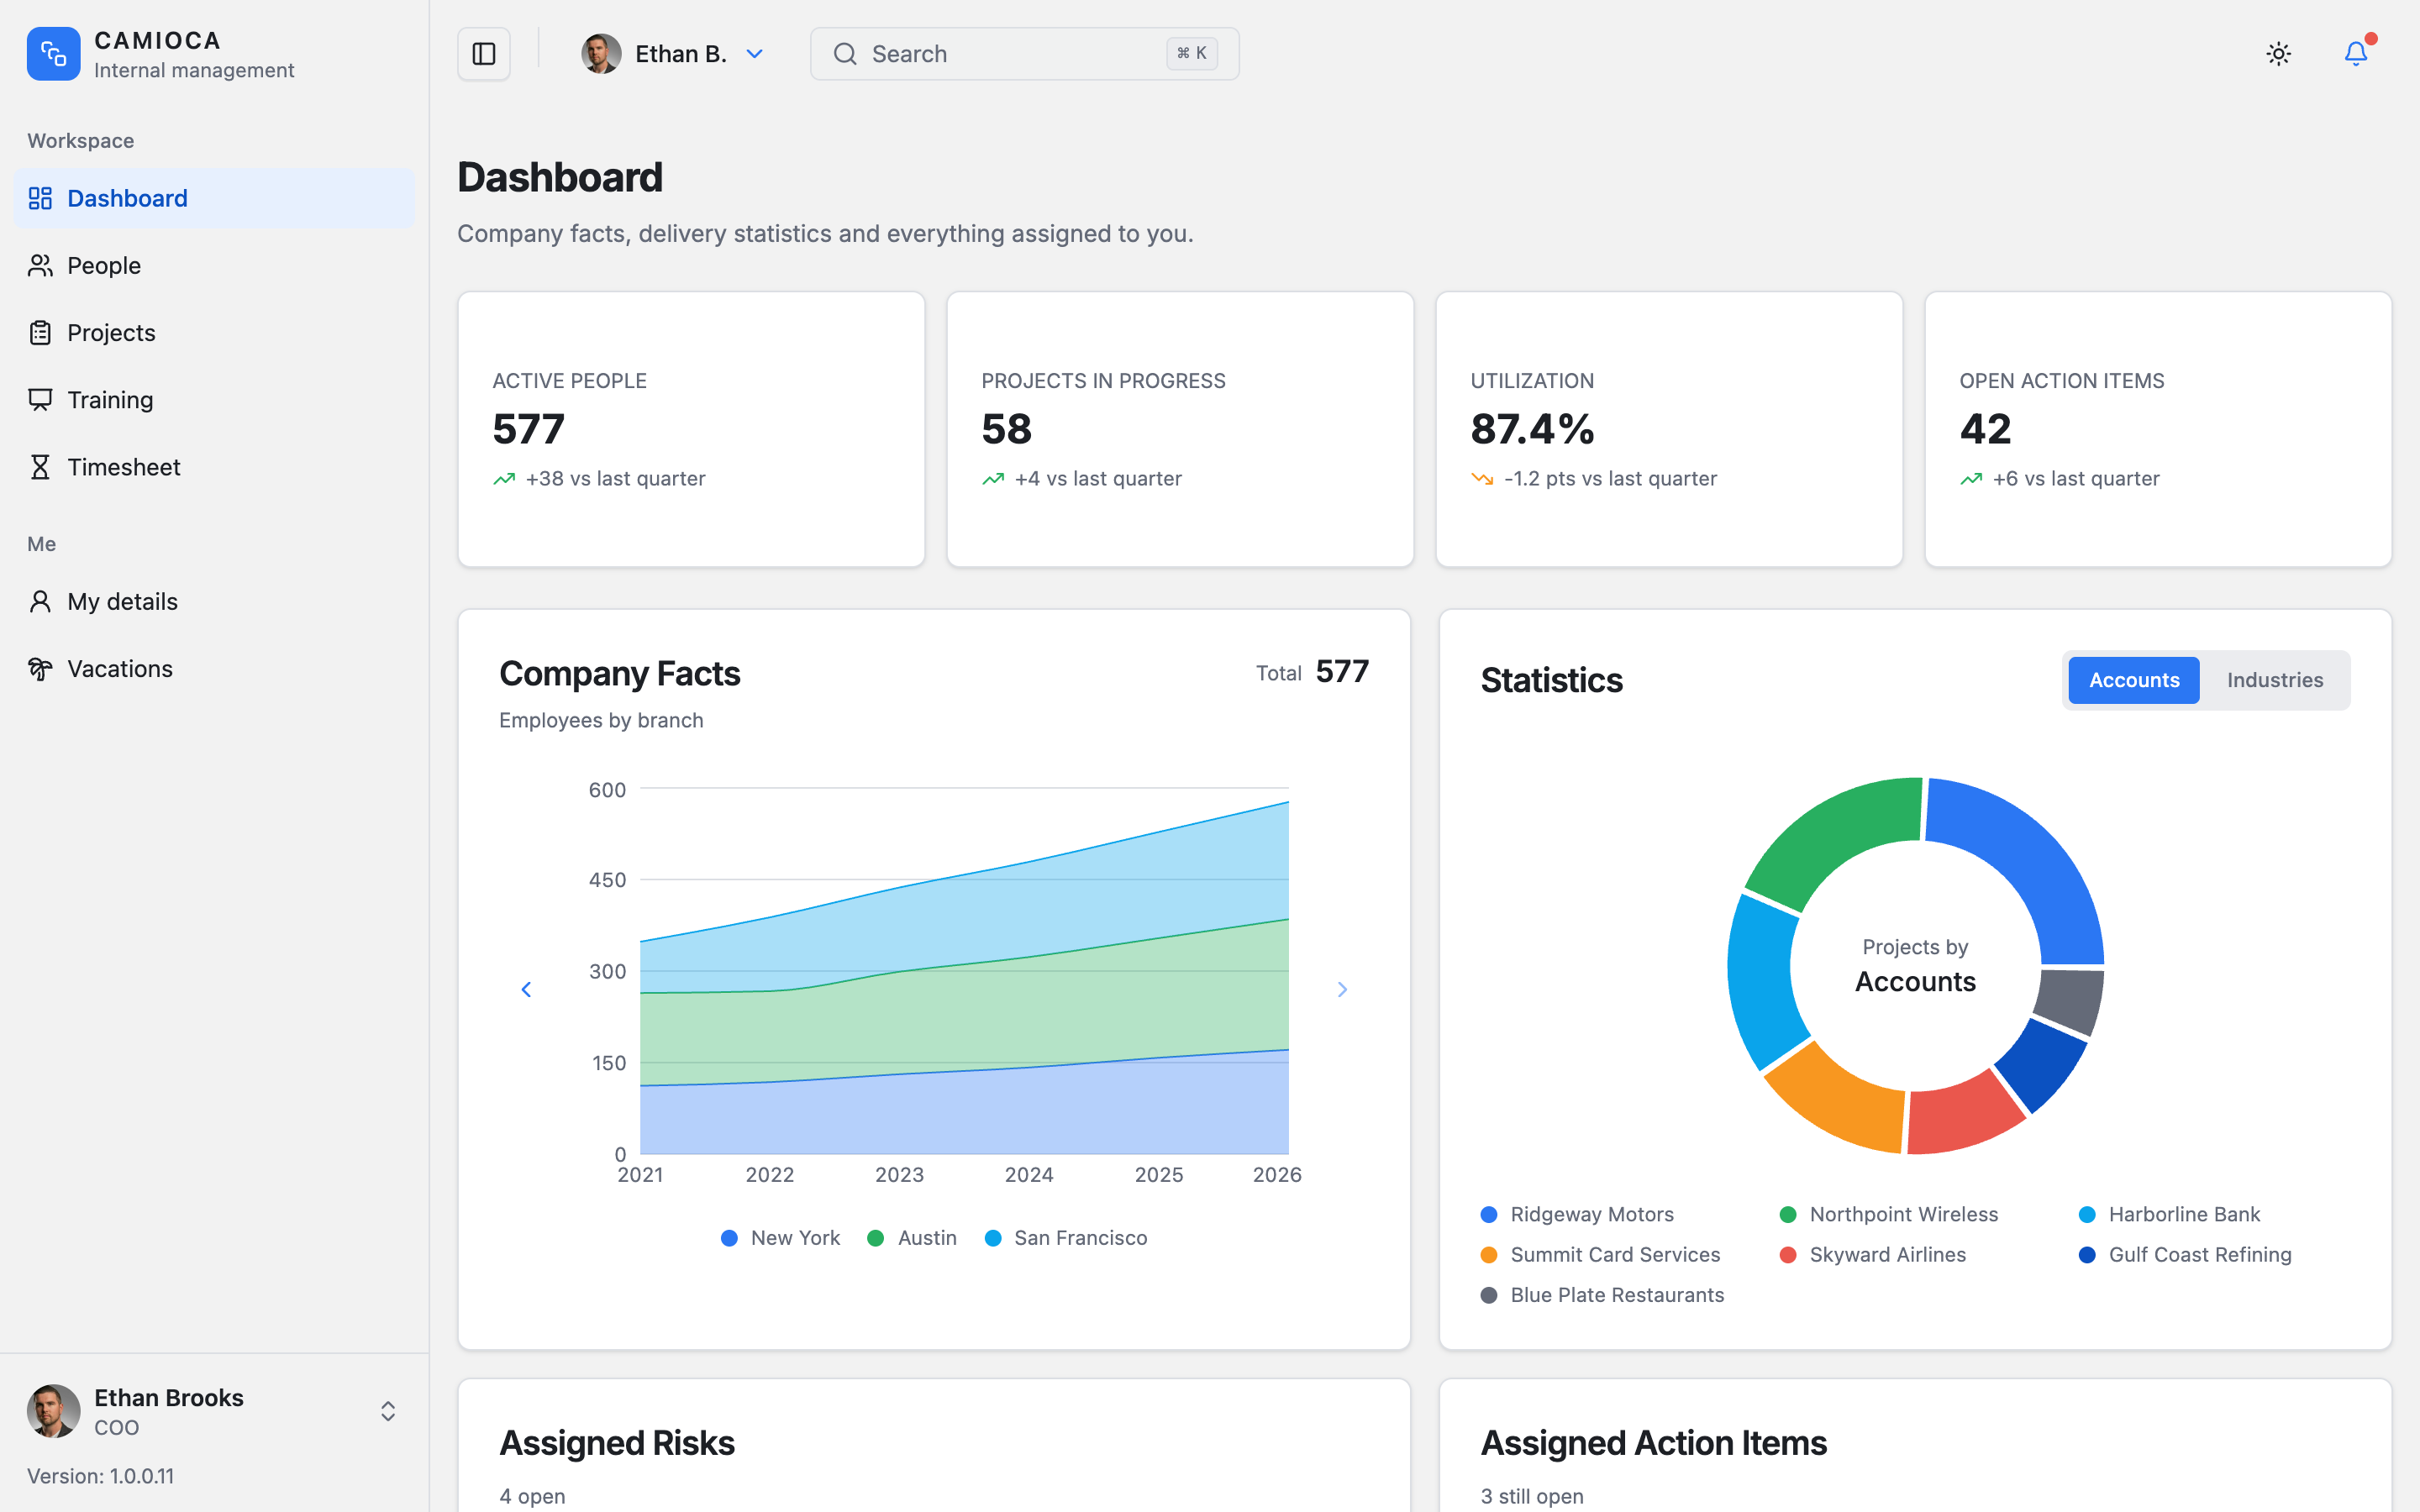Screen dimensions: 2420x1512
Task: Open My details page
Action: (214, 601)
